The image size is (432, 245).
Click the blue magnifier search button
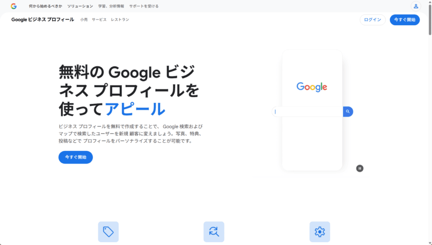pos(348,112)
